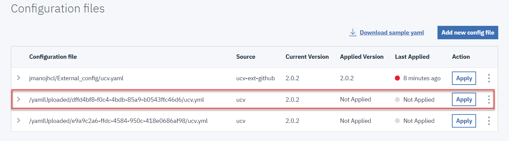Image resolution: width=509 pixels, height=141 pixels.
Task: Click the Configuration file column header
Action: click(x=53, y=57)
